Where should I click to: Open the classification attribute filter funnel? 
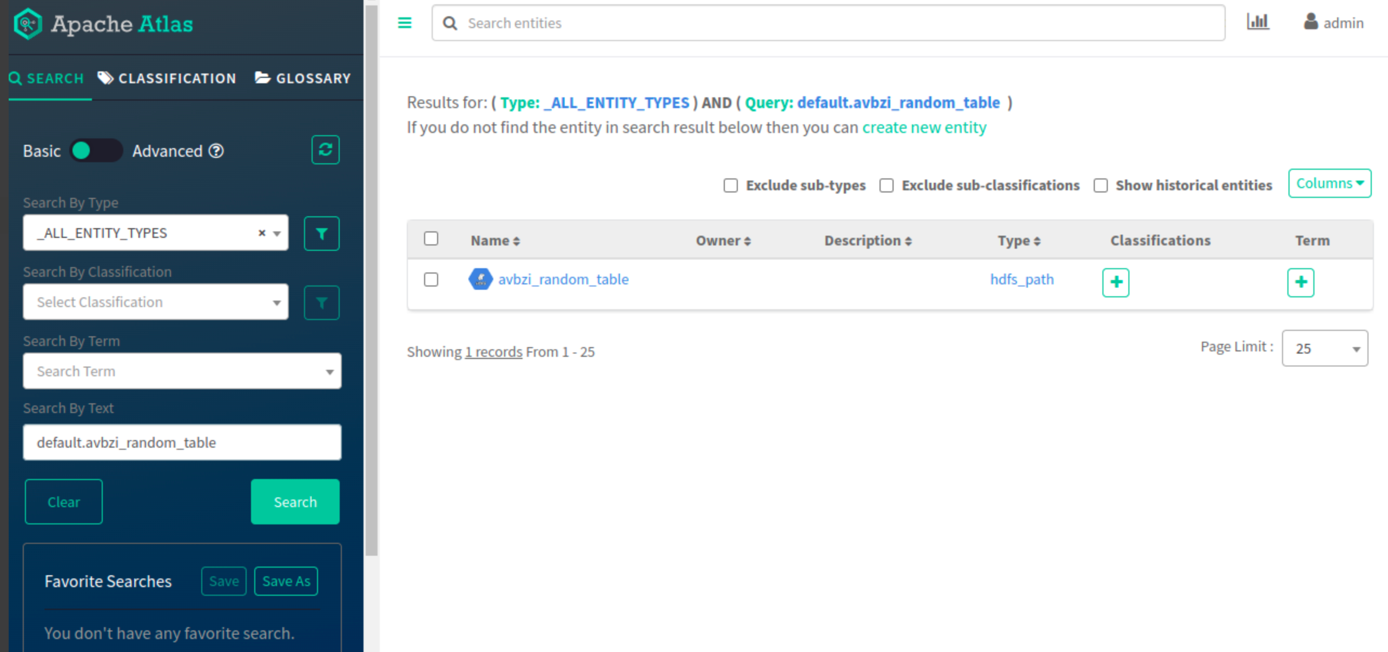coord(321,303)
